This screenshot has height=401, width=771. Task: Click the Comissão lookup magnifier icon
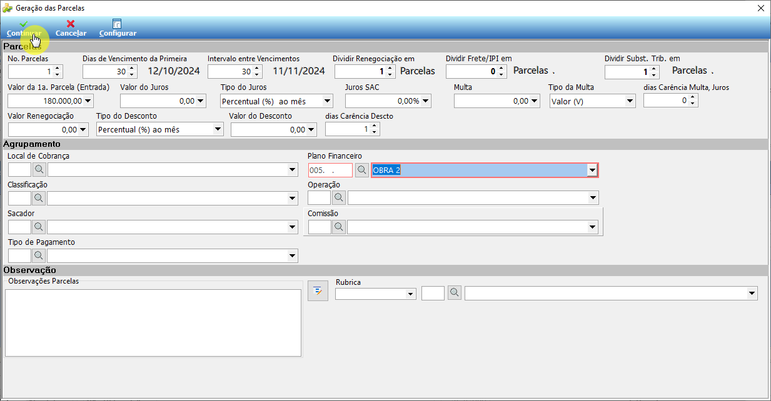point(339,227)
